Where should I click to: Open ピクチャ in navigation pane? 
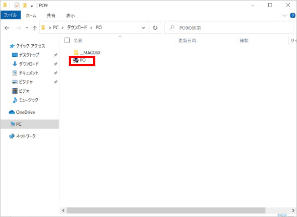coord(22,82)
